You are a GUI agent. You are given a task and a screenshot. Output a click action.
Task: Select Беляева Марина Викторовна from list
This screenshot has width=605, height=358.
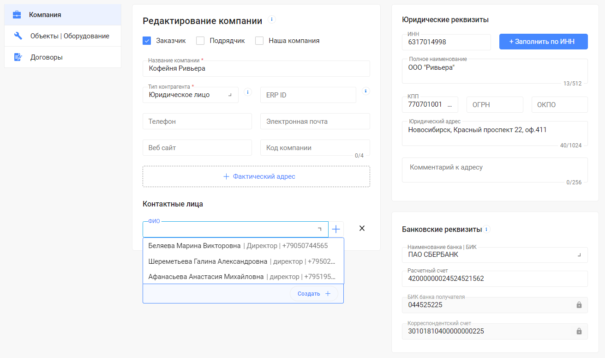click(243, 246)
